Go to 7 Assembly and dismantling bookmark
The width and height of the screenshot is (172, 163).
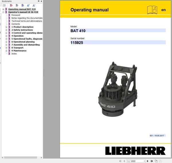[26, 45]
